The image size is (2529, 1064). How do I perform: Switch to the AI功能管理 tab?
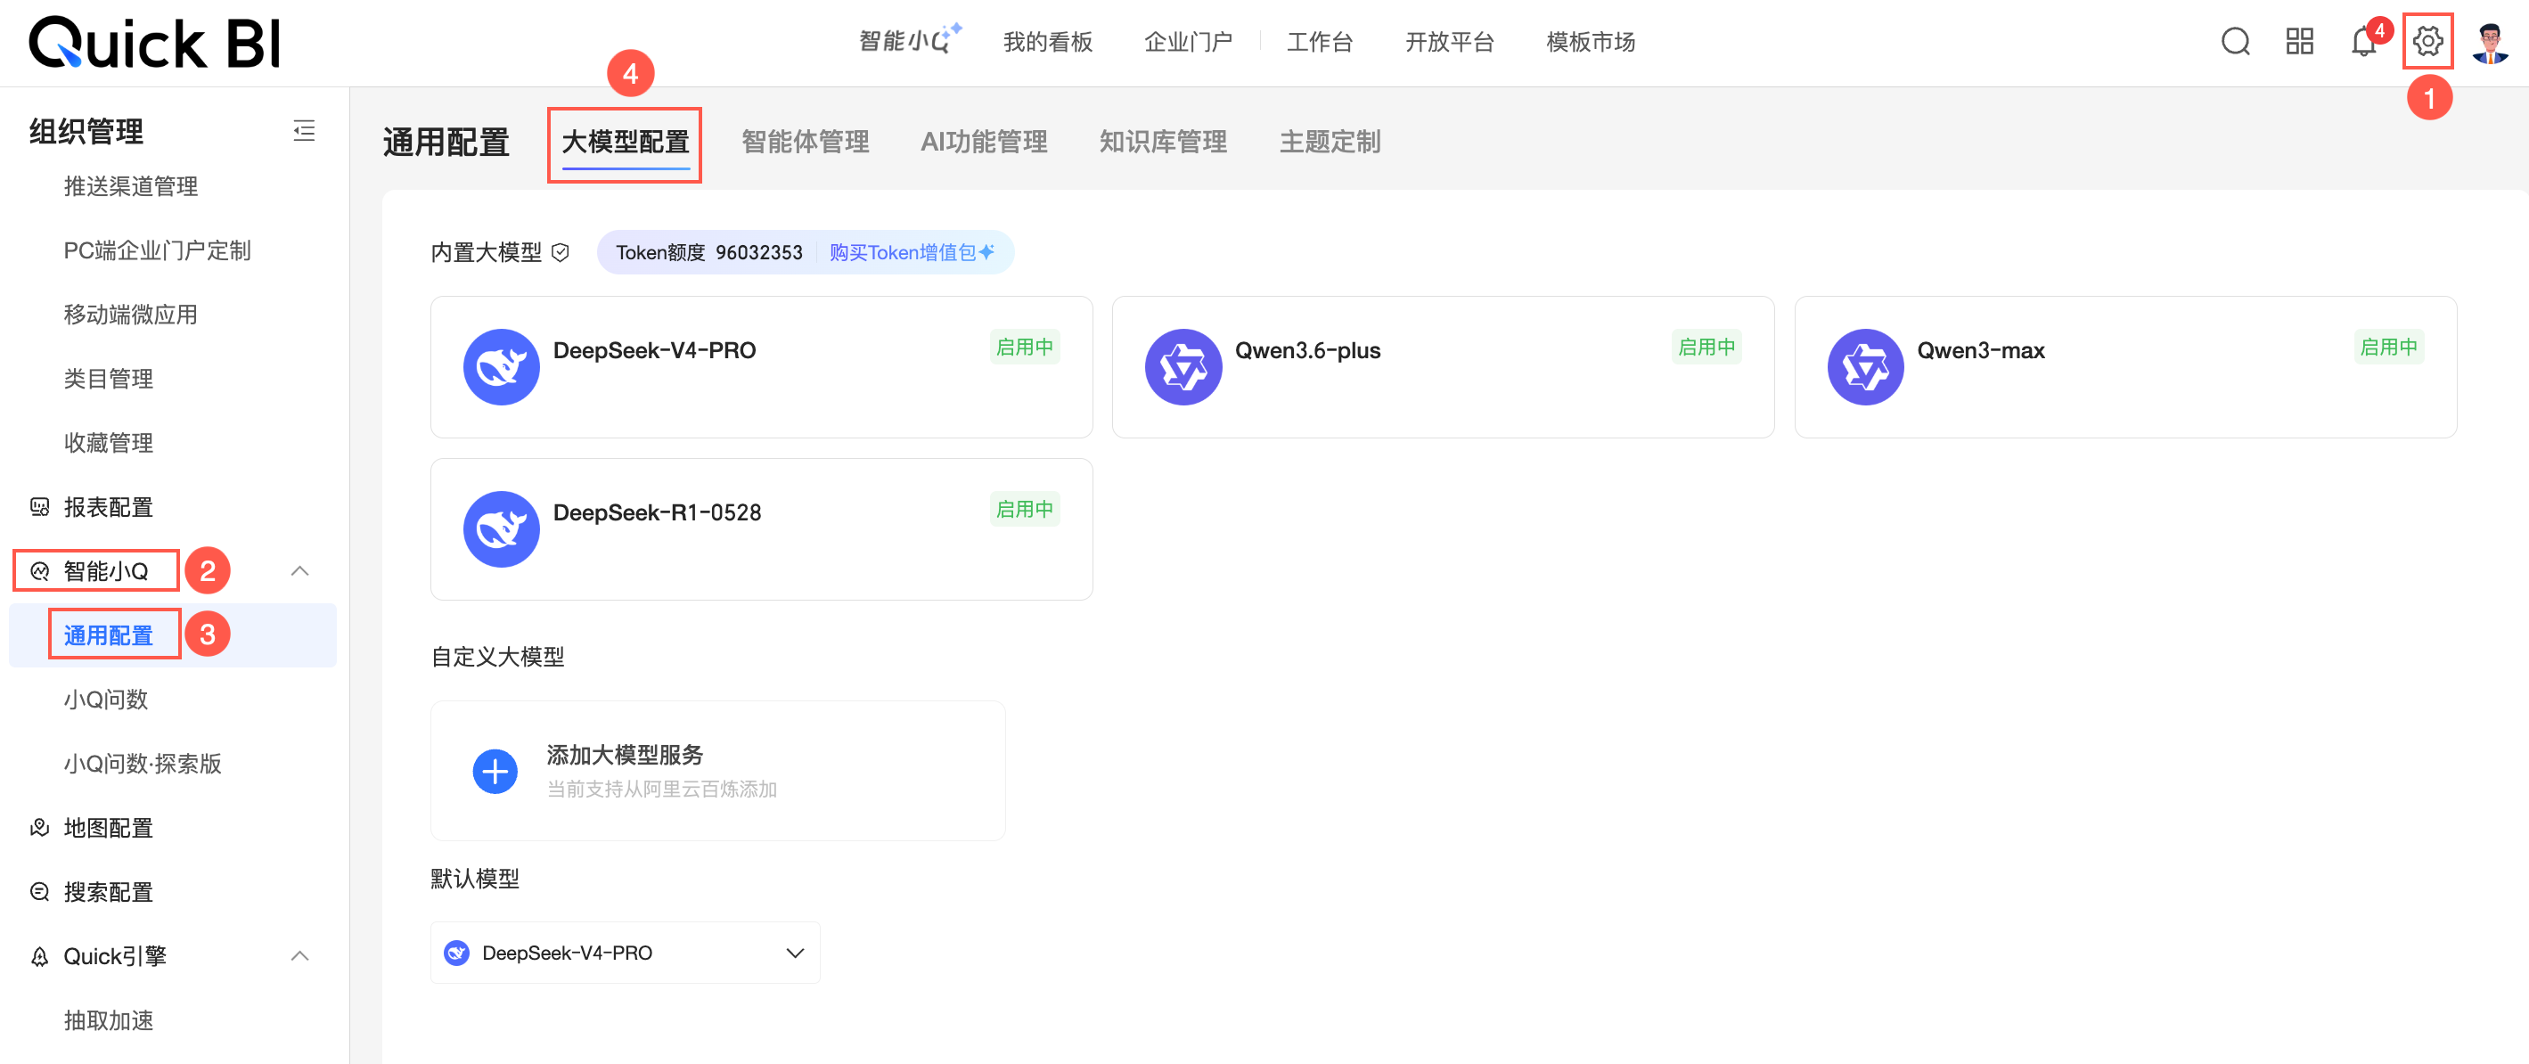[984, 143]
